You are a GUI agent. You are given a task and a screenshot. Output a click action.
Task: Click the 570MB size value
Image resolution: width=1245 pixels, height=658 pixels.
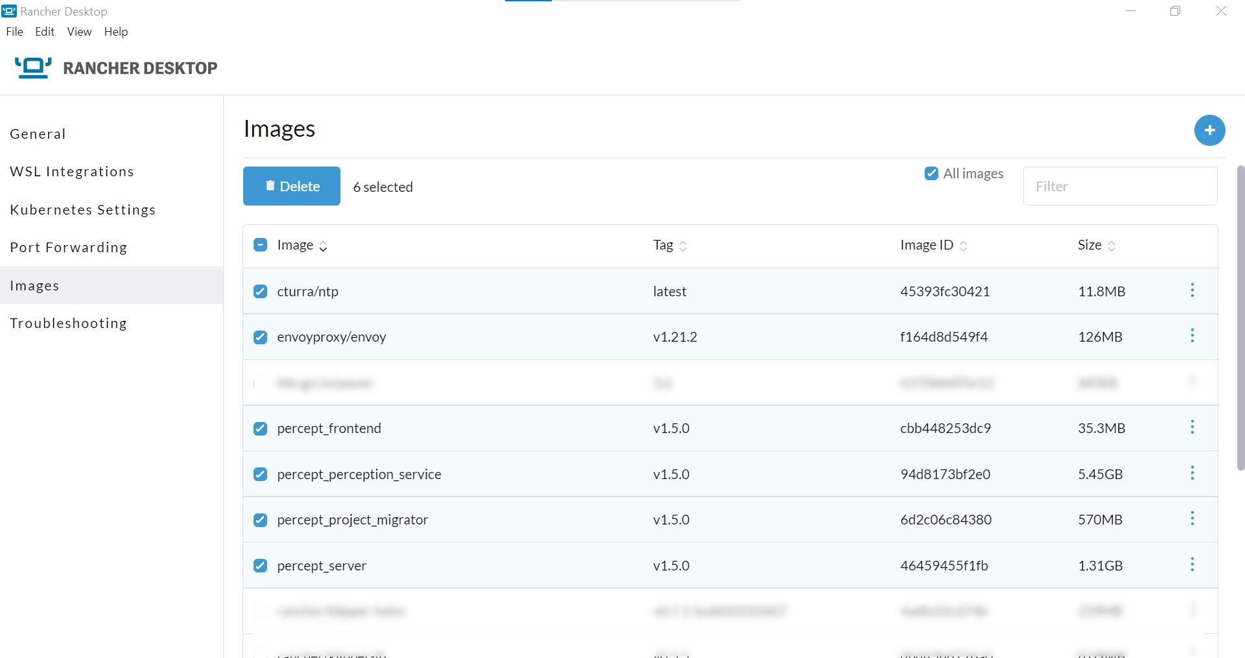[1100, 520]
